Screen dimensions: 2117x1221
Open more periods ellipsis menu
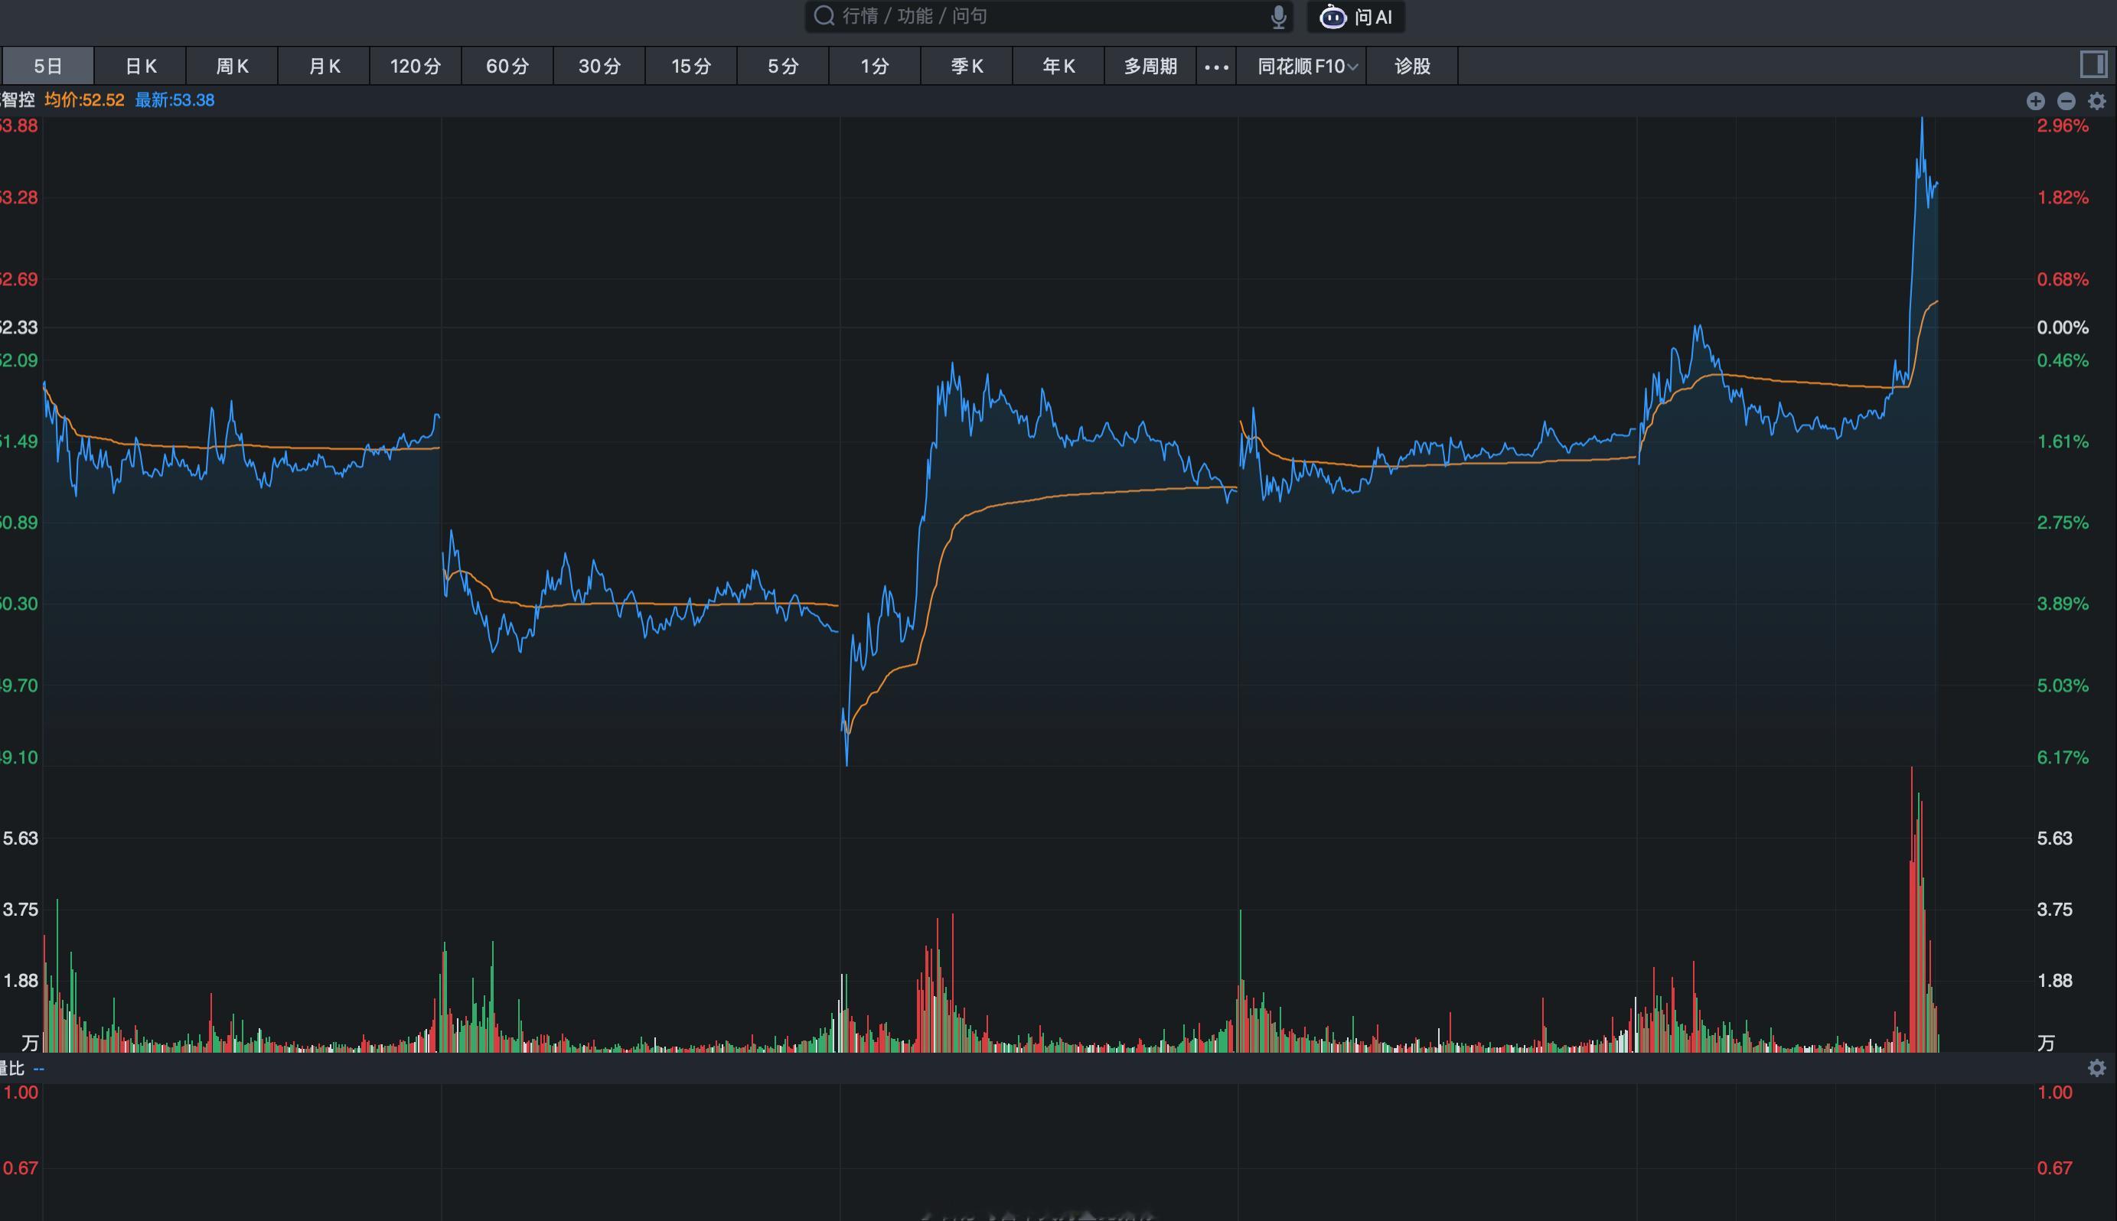(1216, 67)
